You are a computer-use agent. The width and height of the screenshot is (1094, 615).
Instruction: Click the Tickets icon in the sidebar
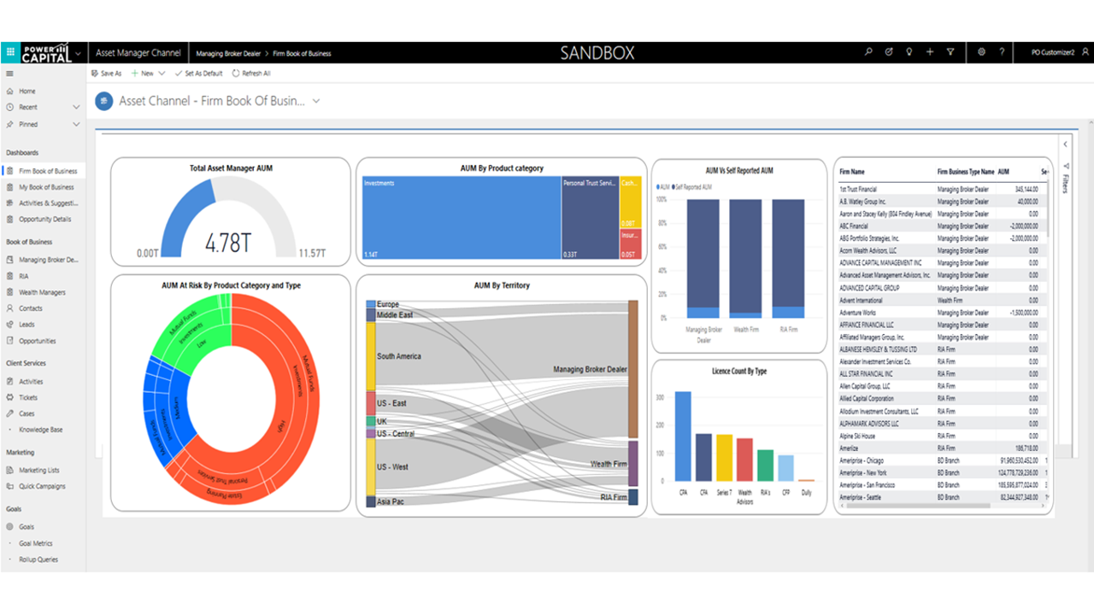coord(9,398)
